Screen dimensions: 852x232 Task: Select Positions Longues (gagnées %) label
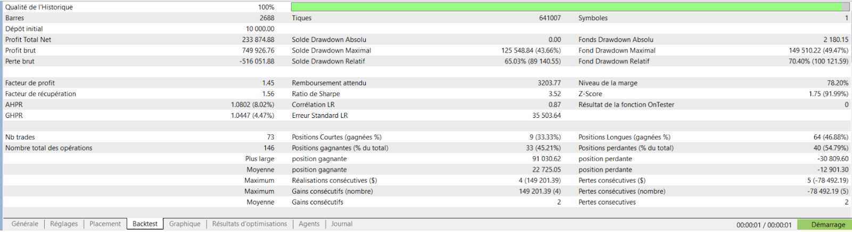coord(624,138)
